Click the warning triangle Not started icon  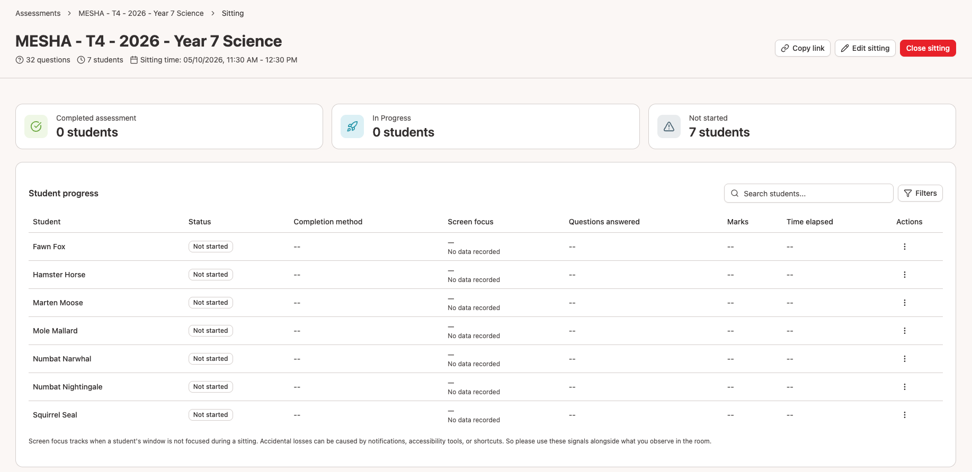669,126
